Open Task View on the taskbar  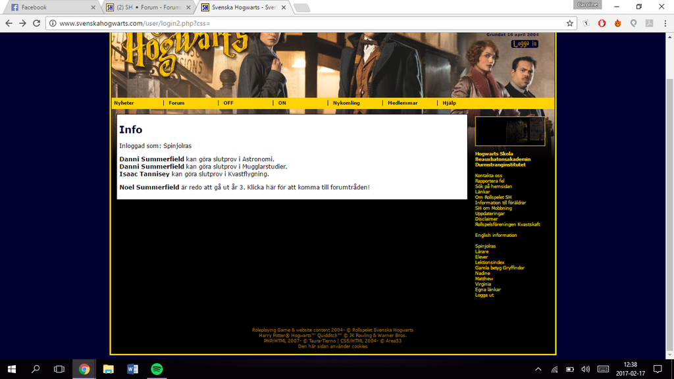click(x=59, y=369)
